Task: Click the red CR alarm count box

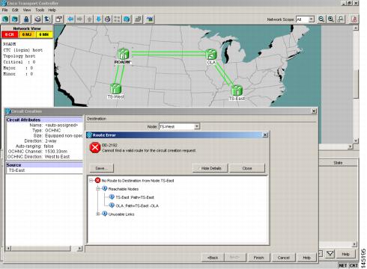Action: 10,34
